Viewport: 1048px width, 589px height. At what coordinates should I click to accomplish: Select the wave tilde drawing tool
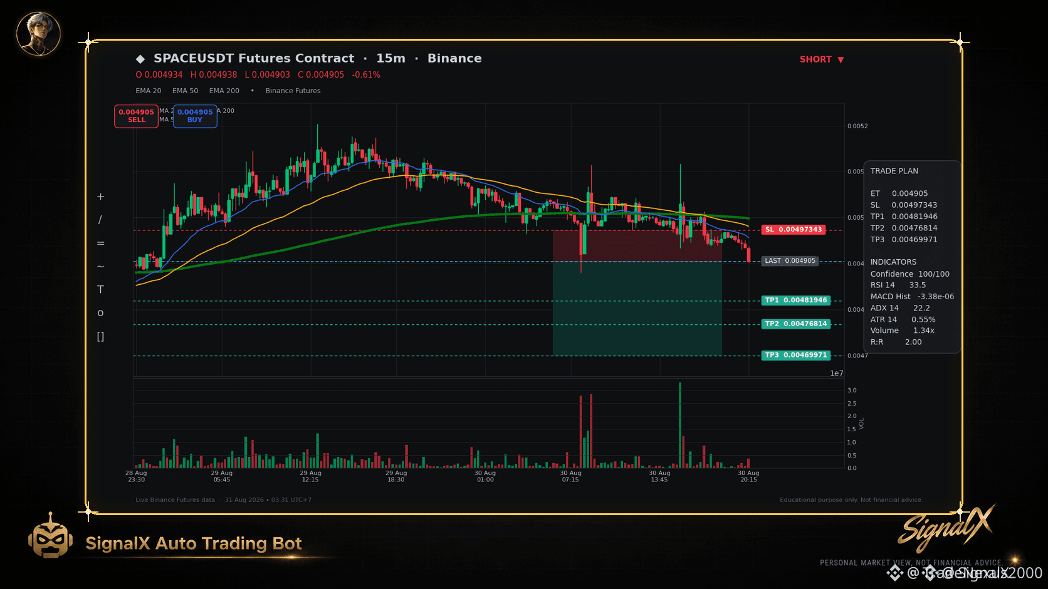tap(100, 267)
